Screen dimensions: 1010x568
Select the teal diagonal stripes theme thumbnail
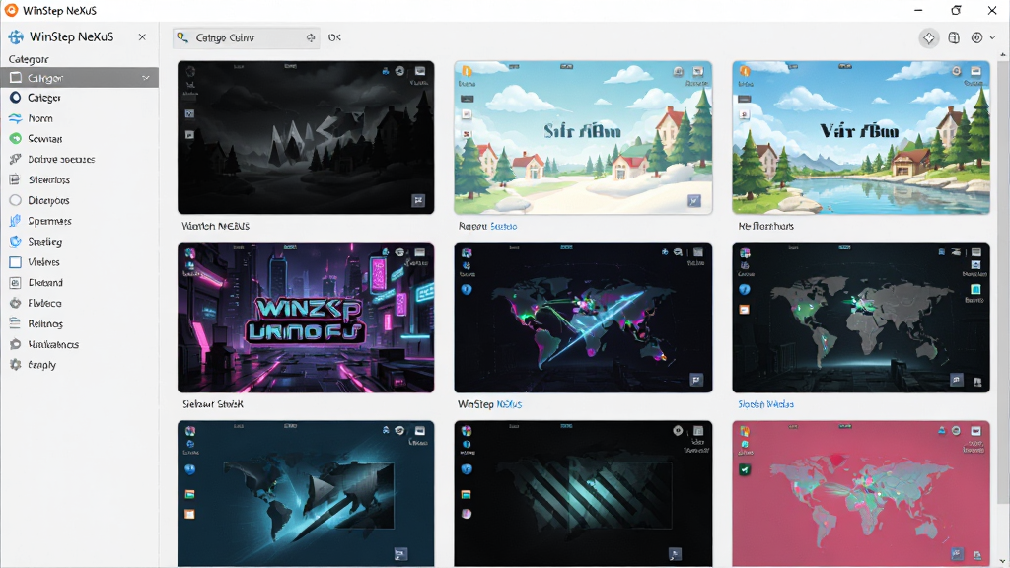tap(583, 494)
